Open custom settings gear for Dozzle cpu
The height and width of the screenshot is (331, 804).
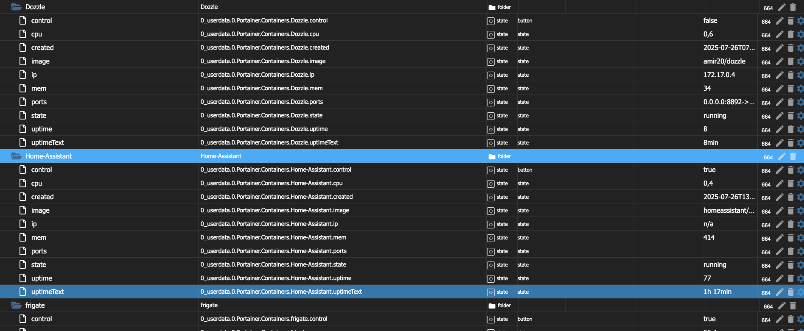(x=801, y=34)
